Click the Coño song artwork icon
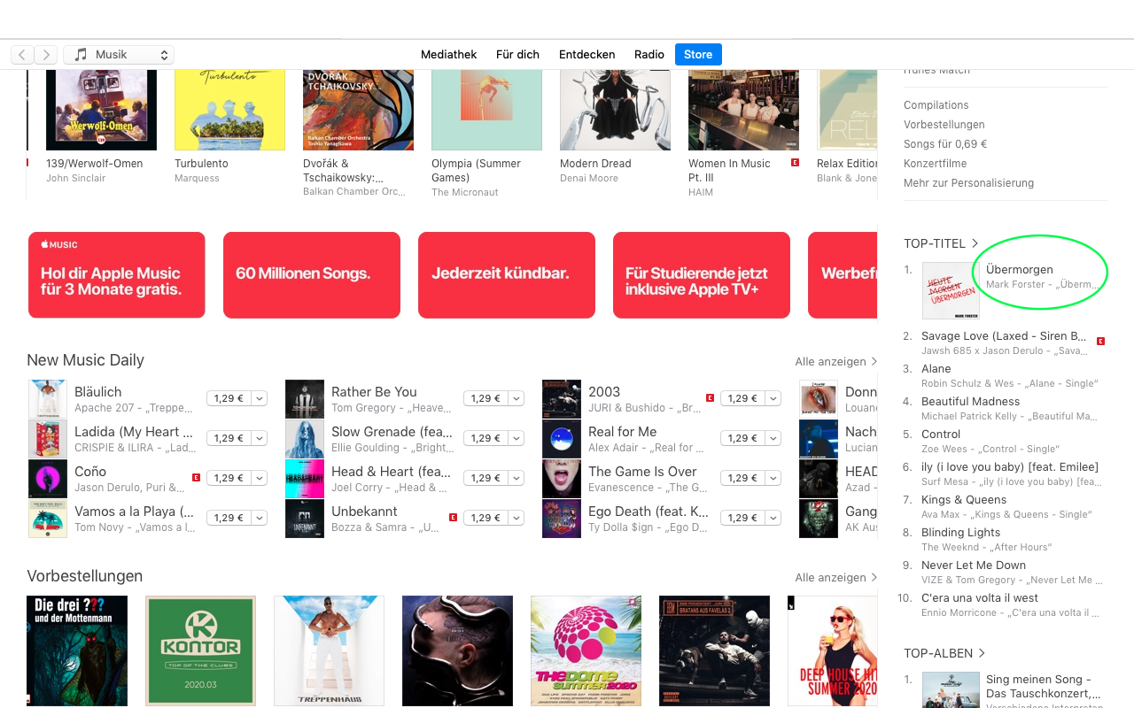1134x708 pixels. point(47,479)
